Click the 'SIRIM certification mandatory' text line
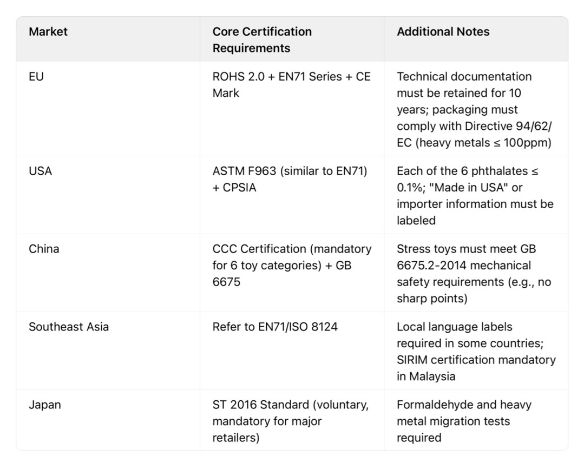 tap(476, 360)
